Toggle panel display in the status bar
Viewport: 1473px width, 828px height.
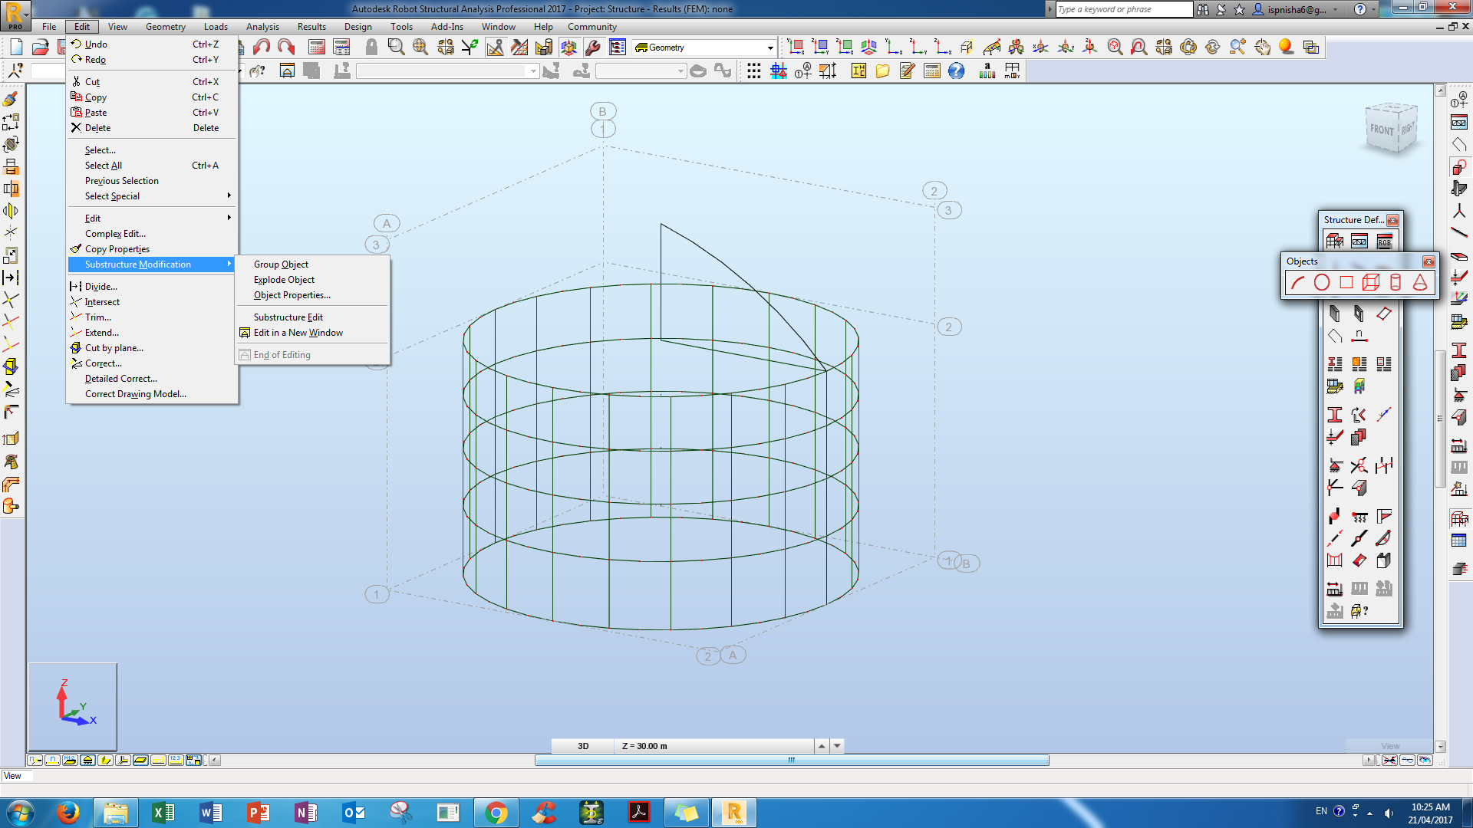[139, 761]
